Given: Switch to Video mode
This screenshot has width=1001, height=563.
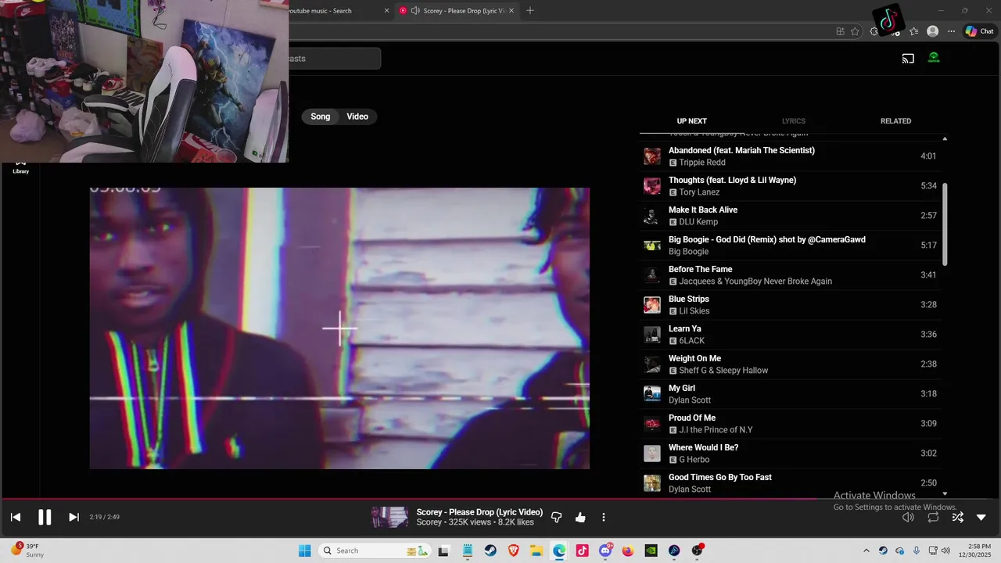Looking at the screenshot, I should coord(357,117).
